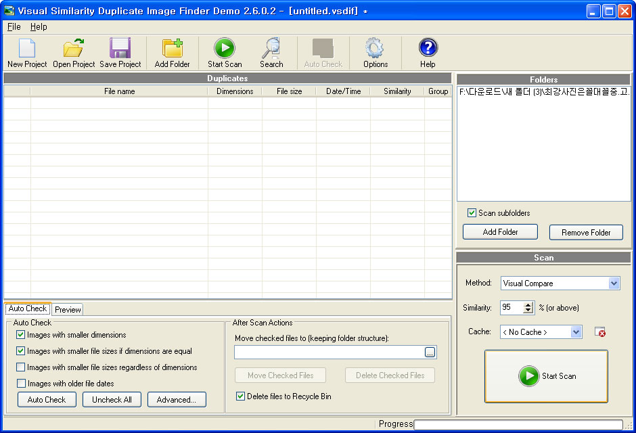Image resolution: width=636 pixels, height=433 pixels.
Task: Enable smaller file sizes regardless of dimensions
Action: (21, 367)
